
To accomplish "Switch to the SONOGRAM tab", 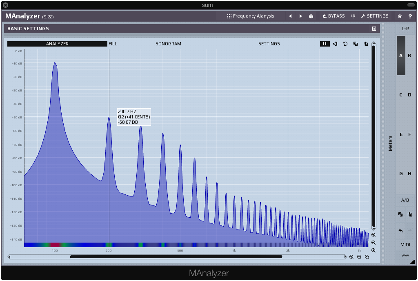I will coord(168,44).
